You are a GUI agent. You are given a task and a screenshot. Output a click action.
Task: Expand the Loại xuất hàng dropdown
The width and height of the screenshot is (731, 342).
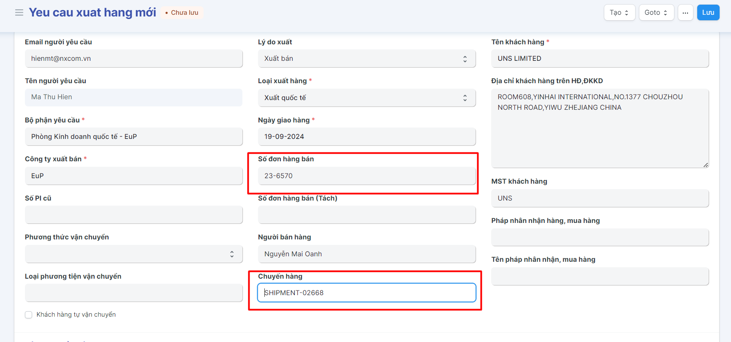[x=366, y=98]
